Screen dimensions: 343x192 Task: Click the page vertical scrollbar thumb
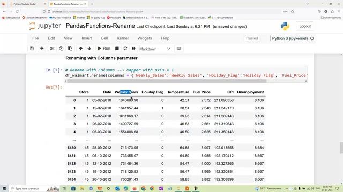coord(341,148)
